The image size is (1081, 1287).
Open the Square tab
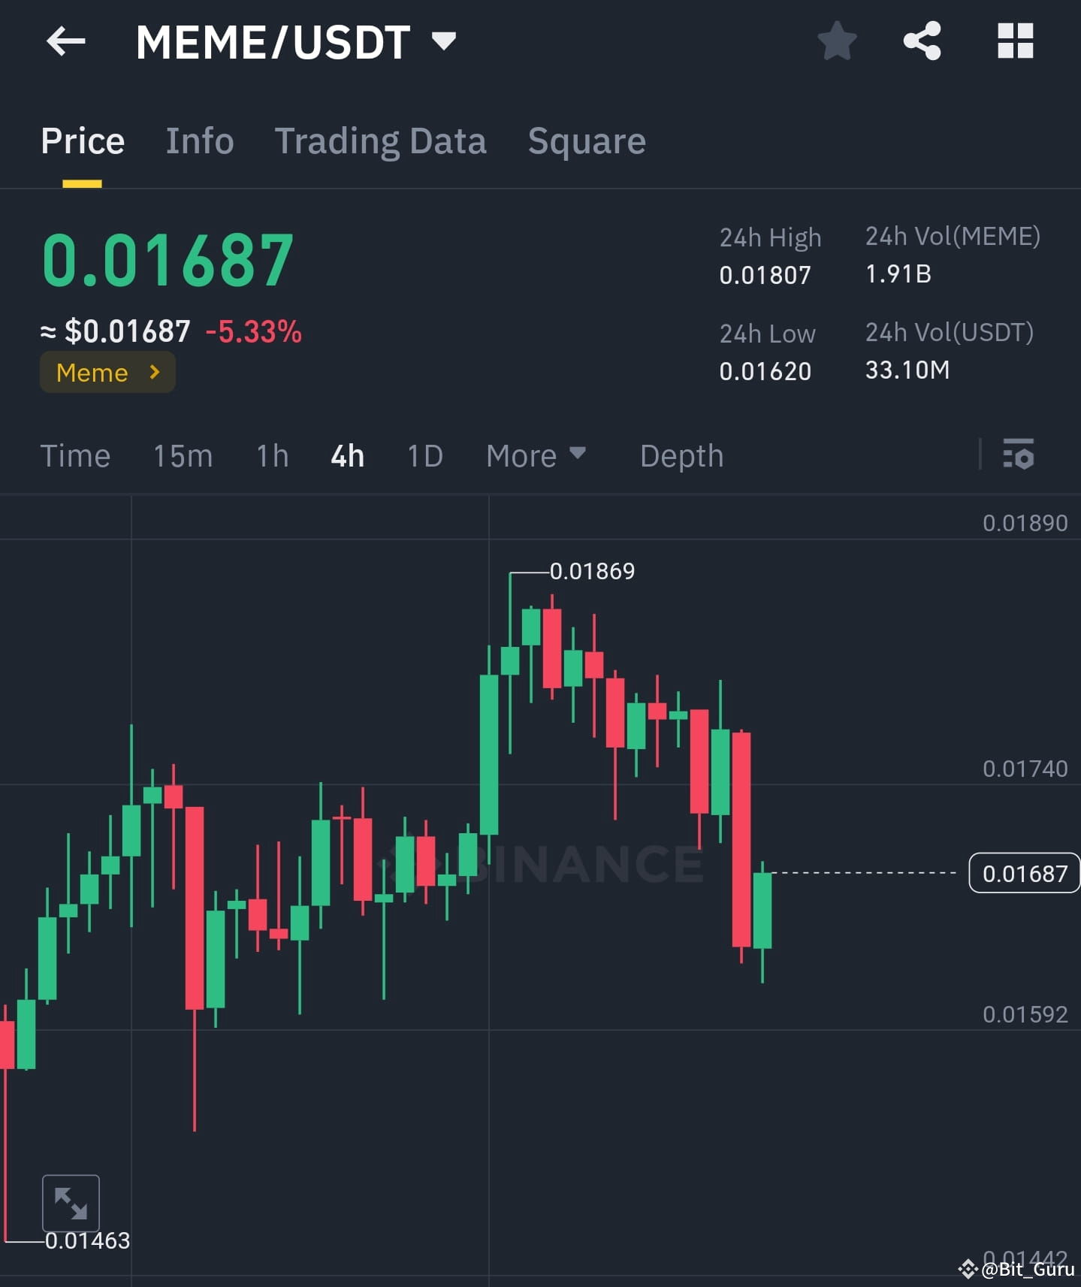pyautogui.click(x=587, y=140)
